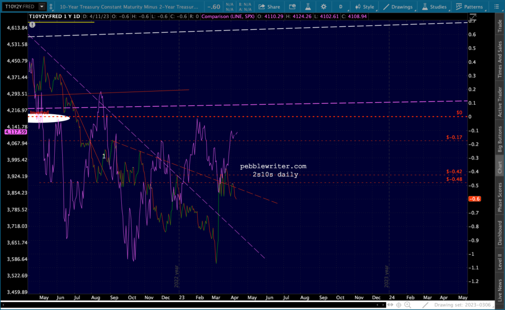Open the Phase Scores side tab

pos(500,197)
